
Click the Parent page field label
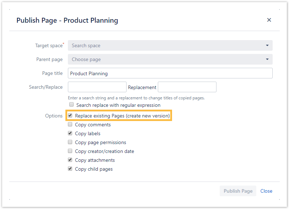tap(49, 59)
